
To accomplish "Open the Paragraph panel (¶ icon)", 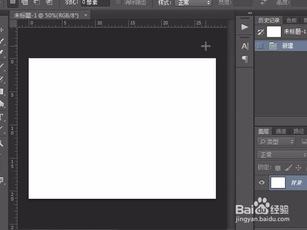I will [x=245, y=59].
